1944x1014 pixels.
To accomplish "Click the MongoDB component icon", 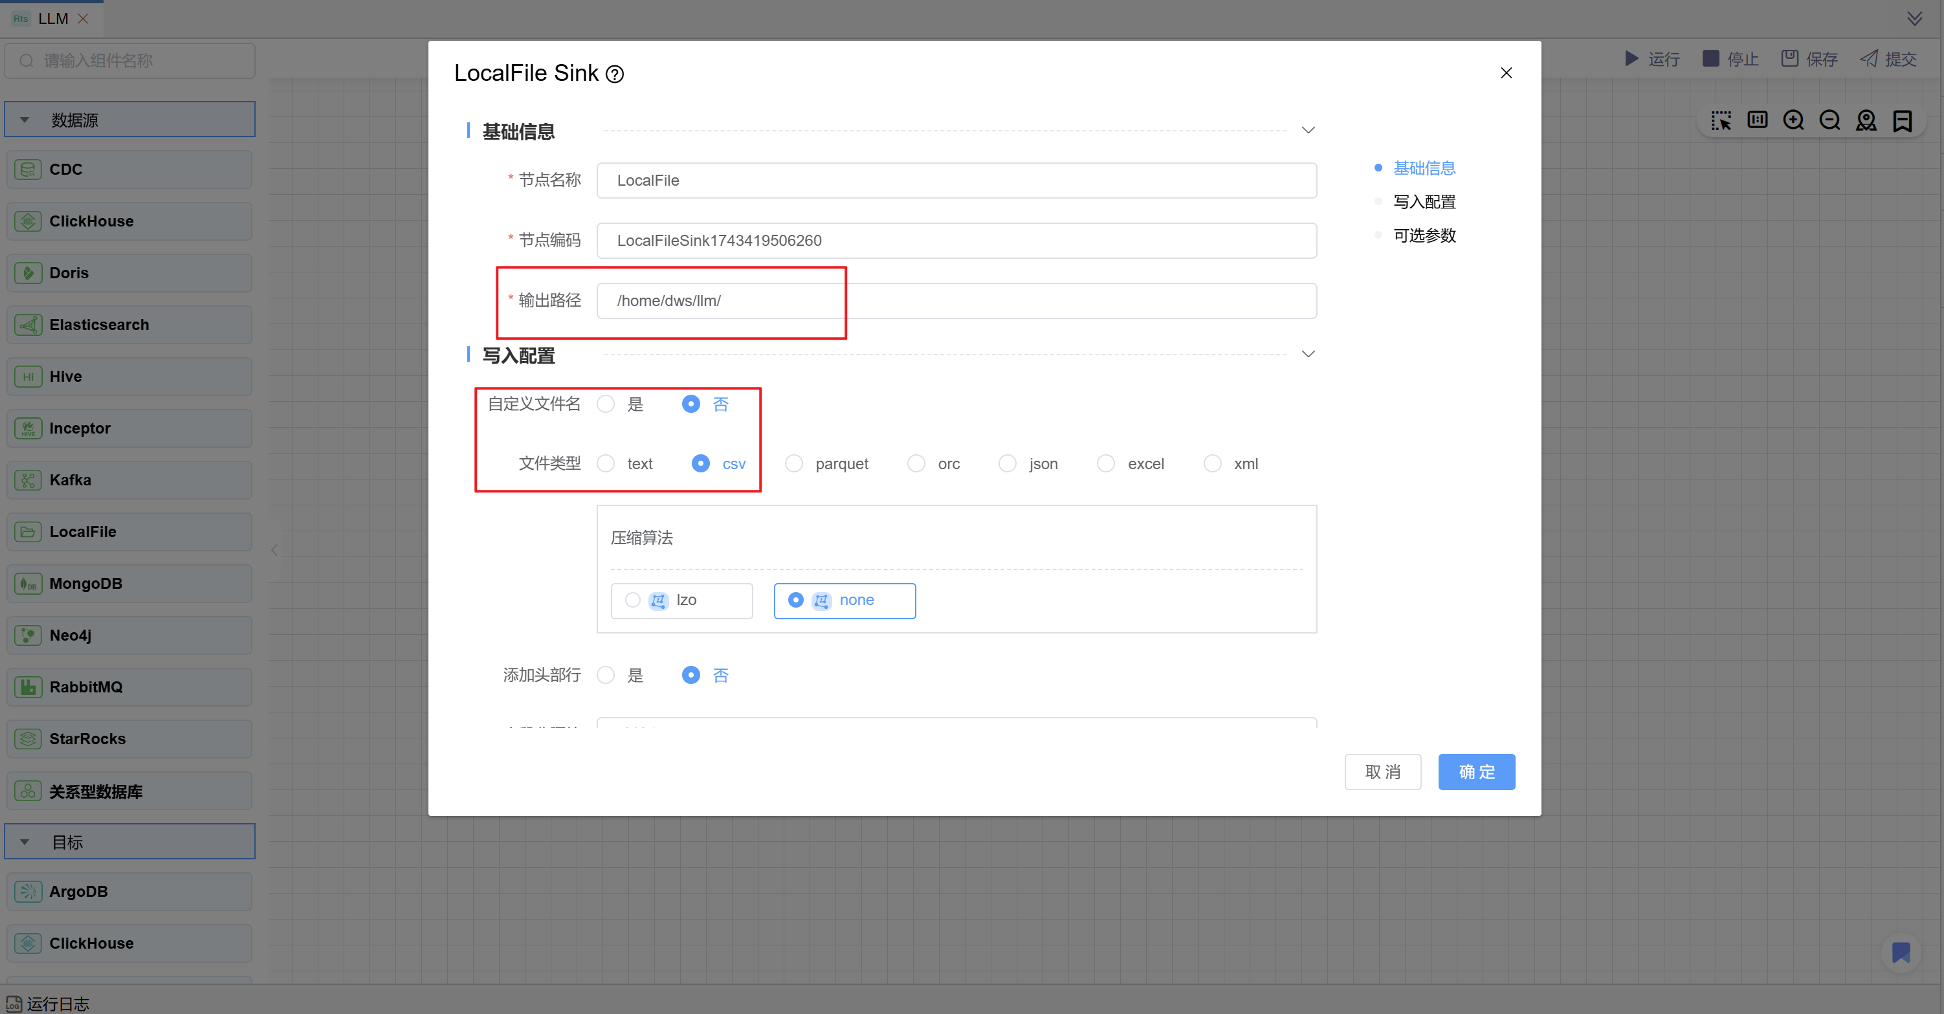I will pos(28,583).
